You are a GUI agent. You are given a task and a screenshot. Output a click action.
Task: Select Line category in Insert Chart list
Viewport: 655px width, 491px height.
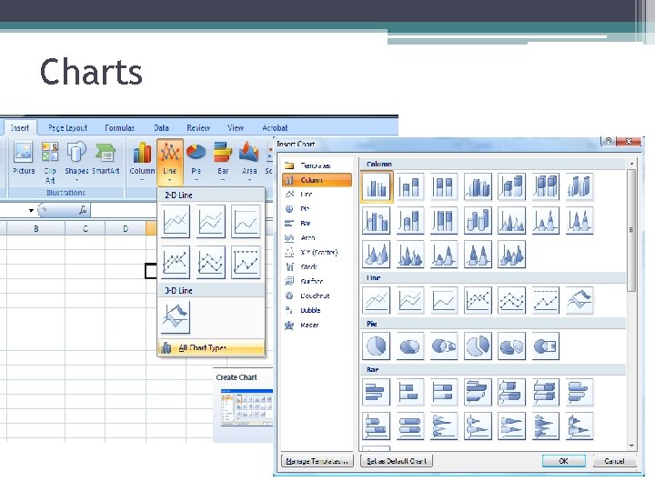click(317, 195)
